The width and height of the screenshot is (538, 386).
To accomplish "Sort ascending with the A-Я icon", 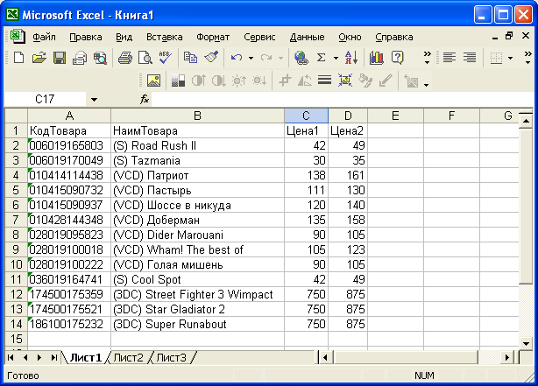I will (x=351, y=58).
